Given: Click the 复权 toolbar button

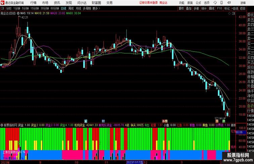Looking at the screenshot, I should [181, 8].
